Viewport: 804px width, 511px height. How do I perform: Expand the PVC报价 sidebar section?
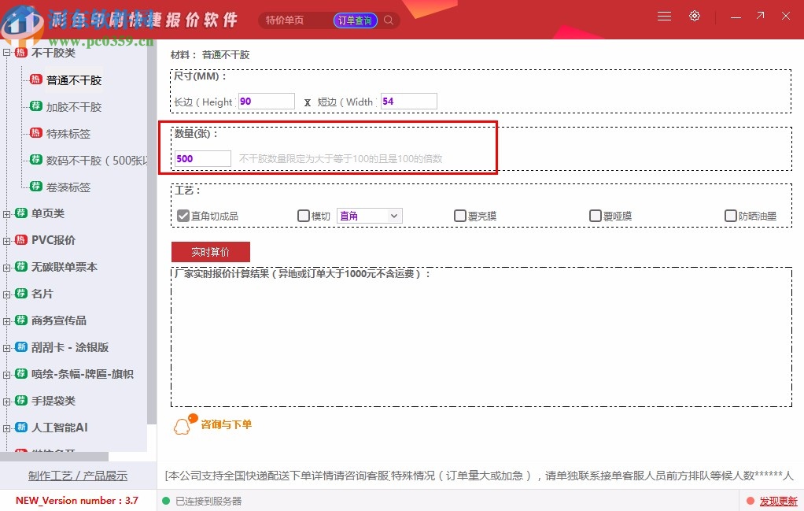point(7,239)
